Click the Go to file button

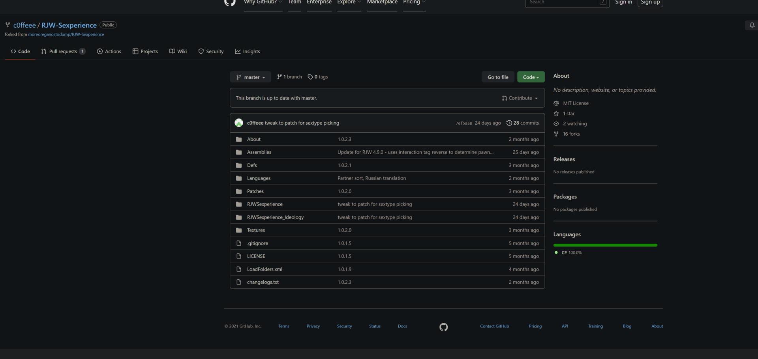498,77
